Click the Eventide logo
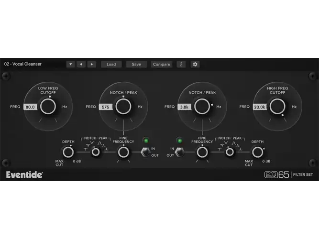 point(24,175)
